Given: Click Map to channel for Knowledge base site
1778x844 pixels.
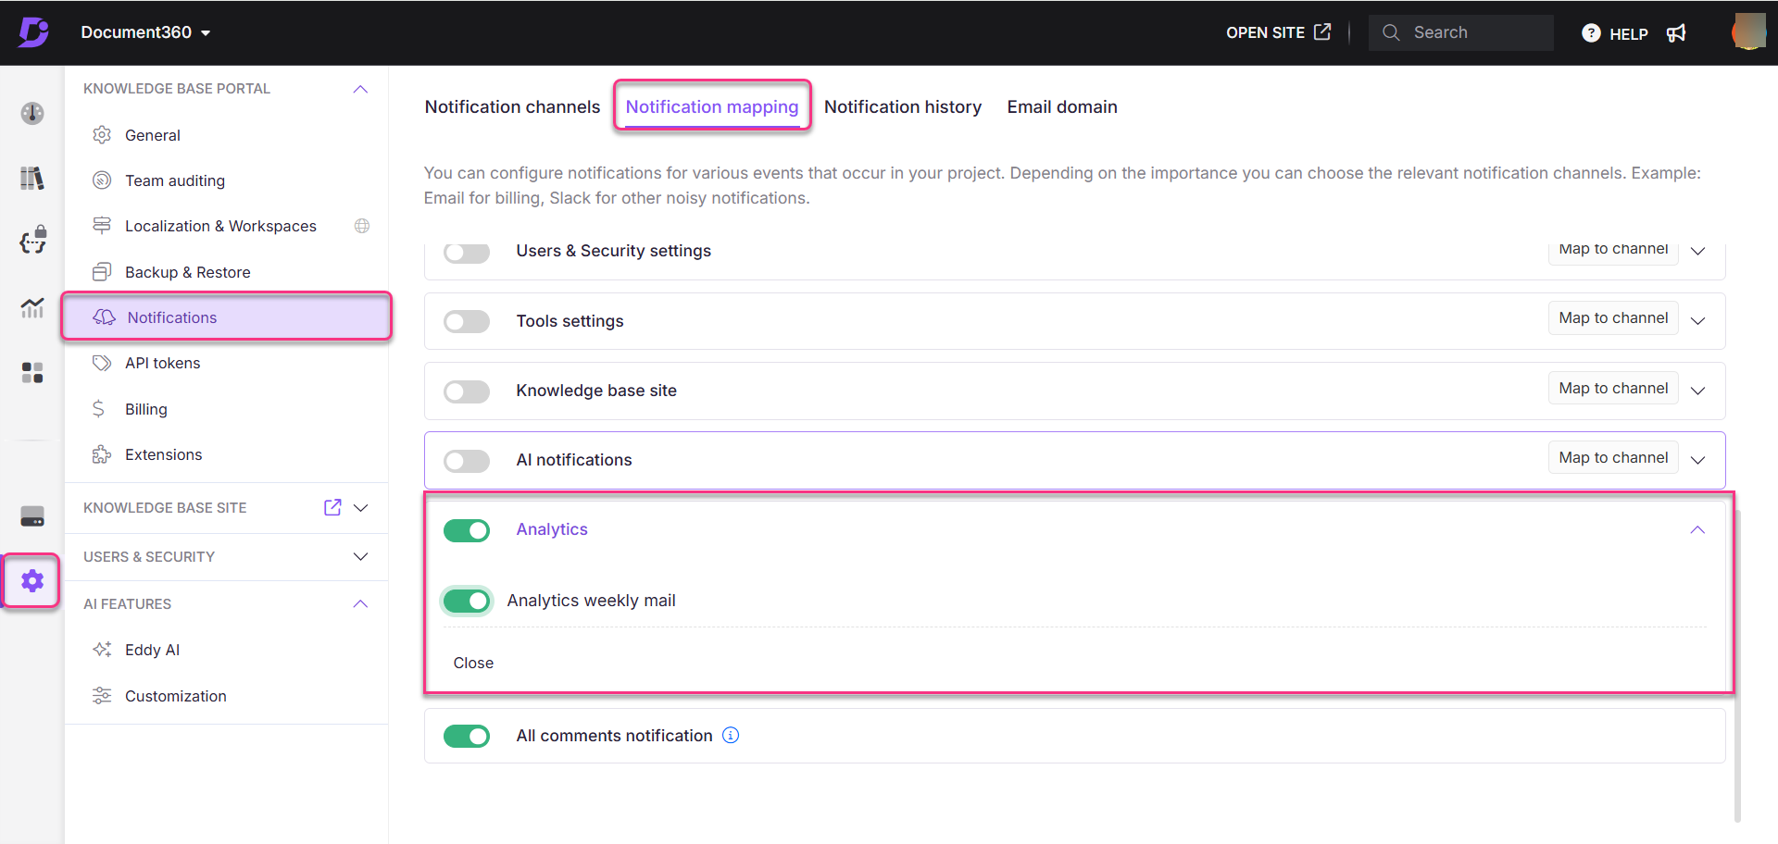Looking at the screenshot, I should coord(1613,388).
